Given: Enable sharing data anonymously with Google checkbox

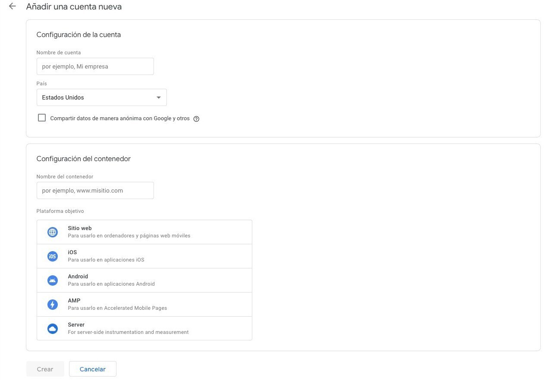Looking at the screenshot, I should pos(42,118).
